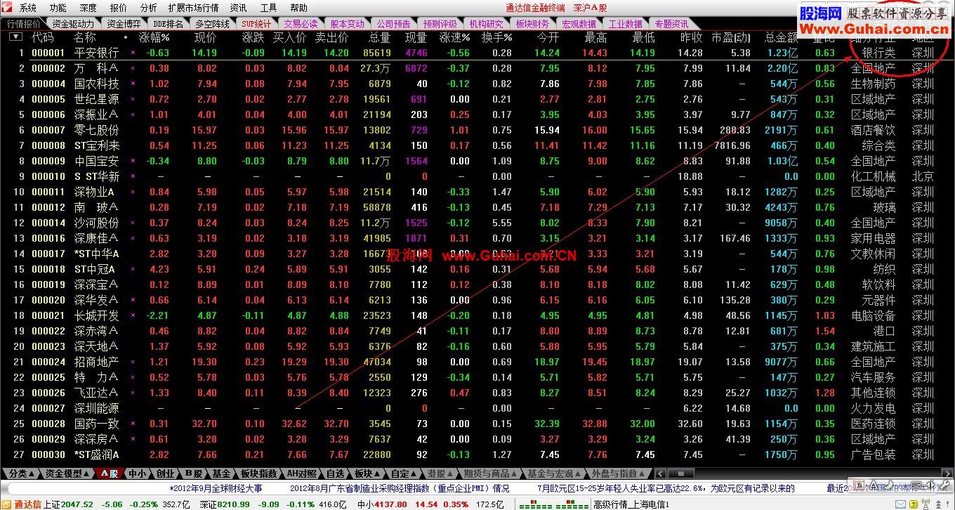955x510 pixels.
Task: Click the IME wrench settings icon
Action: pyautogui.click(x=944, y=485)
